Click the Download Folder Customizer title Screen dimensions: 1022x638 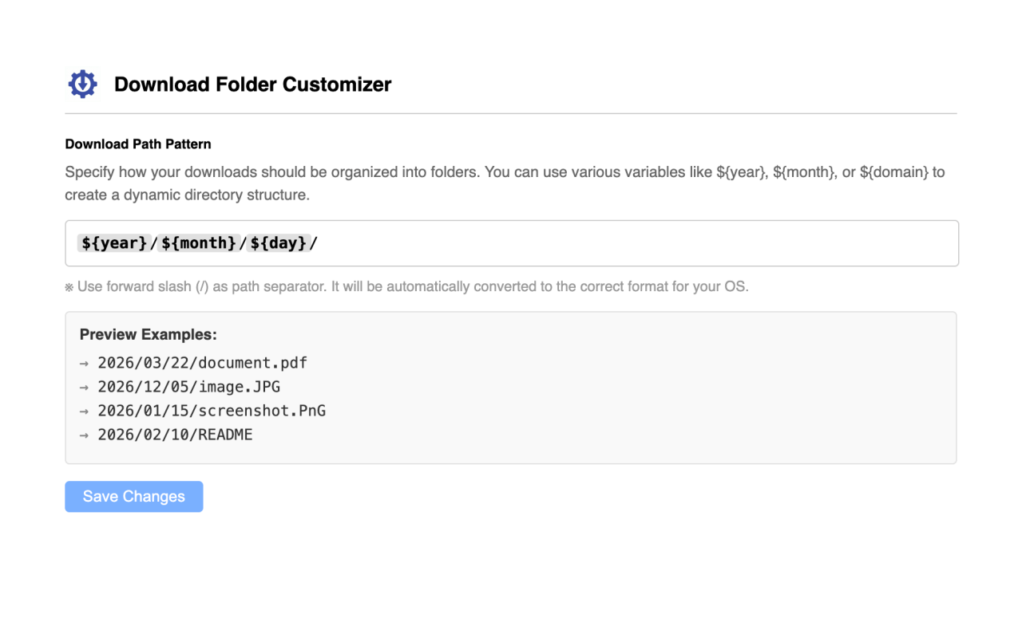[253, 84]
